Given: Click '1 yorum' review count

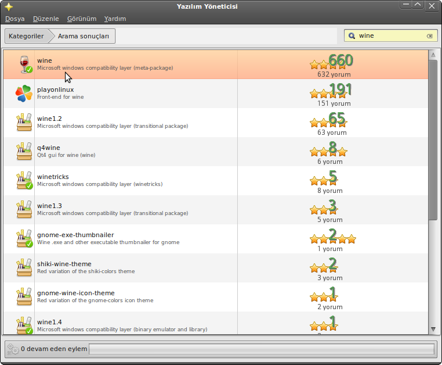Looking at the screenshot, I should 330,249.
